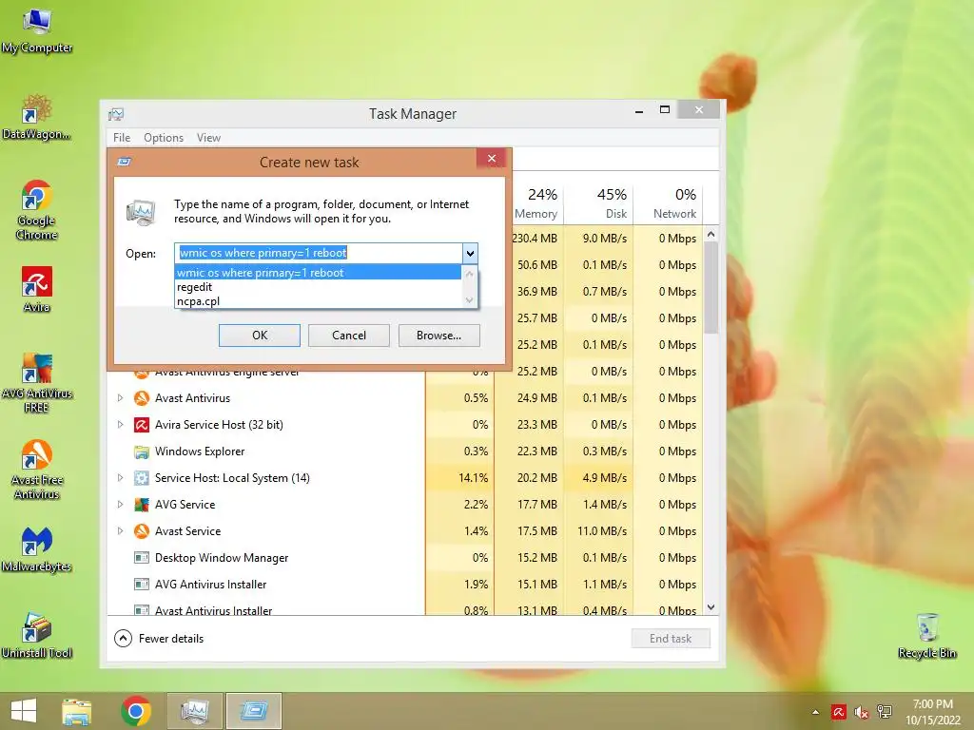Image resolution: width=974 pixels, height=730 pixels.
Task: Open the taskbar clock showing 7:00 PM
Action: (x=932, y=712)
